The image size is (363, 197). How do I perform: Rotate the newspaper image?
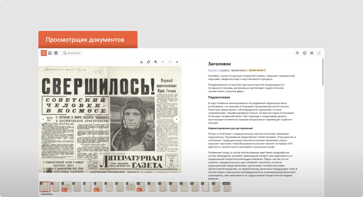(149, 62)
